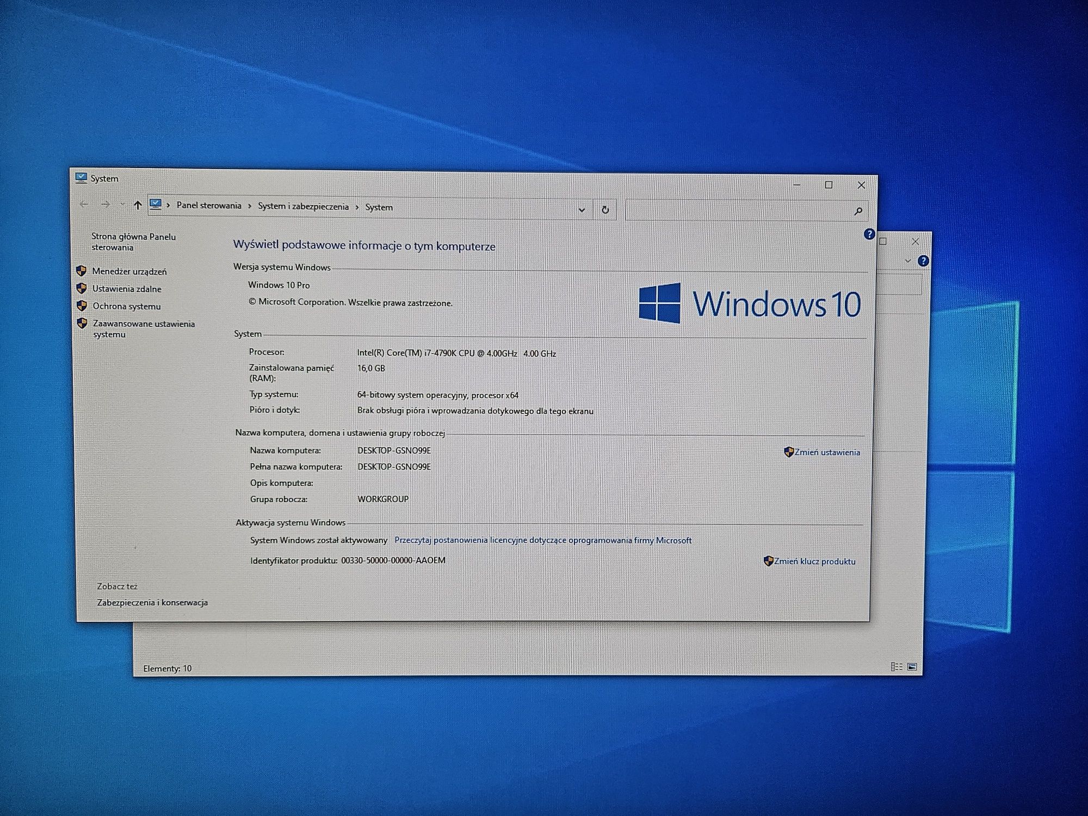This screenshot has width=1088, height=816.
Task: Expand ribbon chevron in background window
Action: pyautogui.click(x=907, y=261)
